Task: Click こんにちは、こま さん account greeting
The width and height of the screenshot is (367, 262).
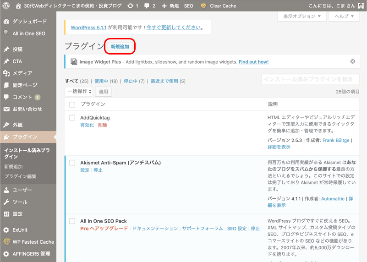Action: [x=332, y=6]
